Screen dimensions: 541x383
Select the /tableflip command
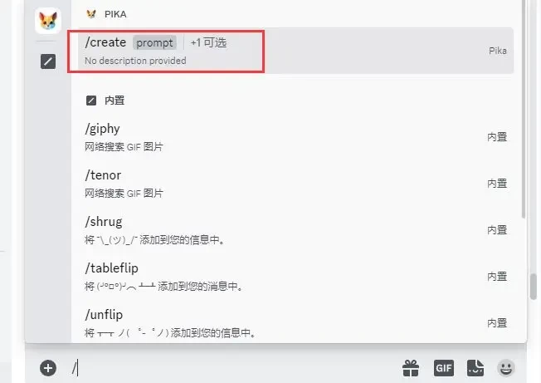pos(295,277)
